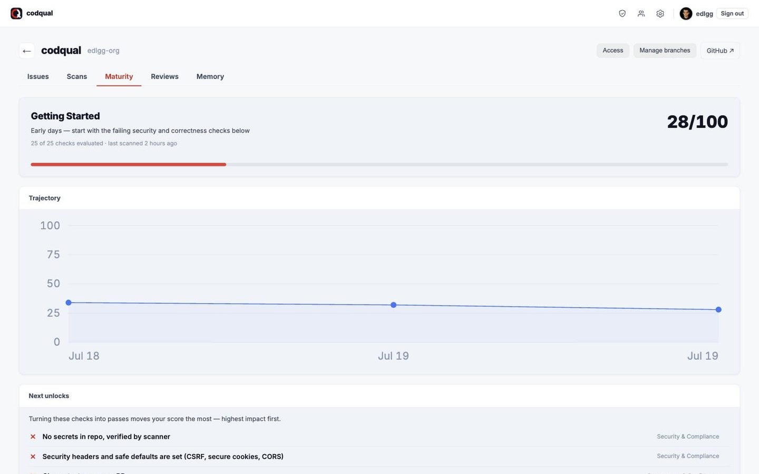Click the Access button
759x474 pixels.
(x=613, y=51)
